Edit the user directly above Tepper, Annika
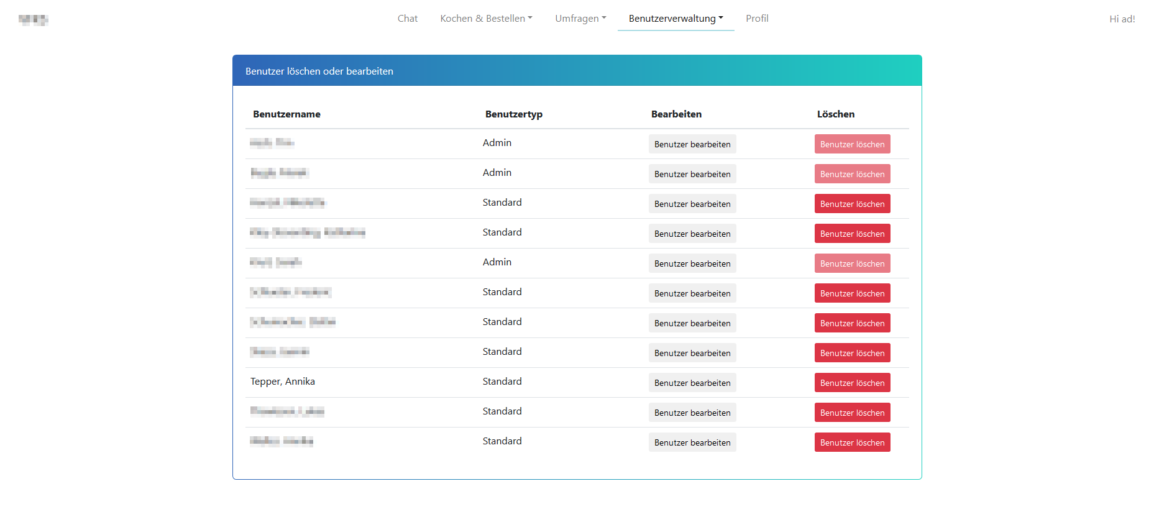Screen dimensions: 1154x522 (692, 353)
